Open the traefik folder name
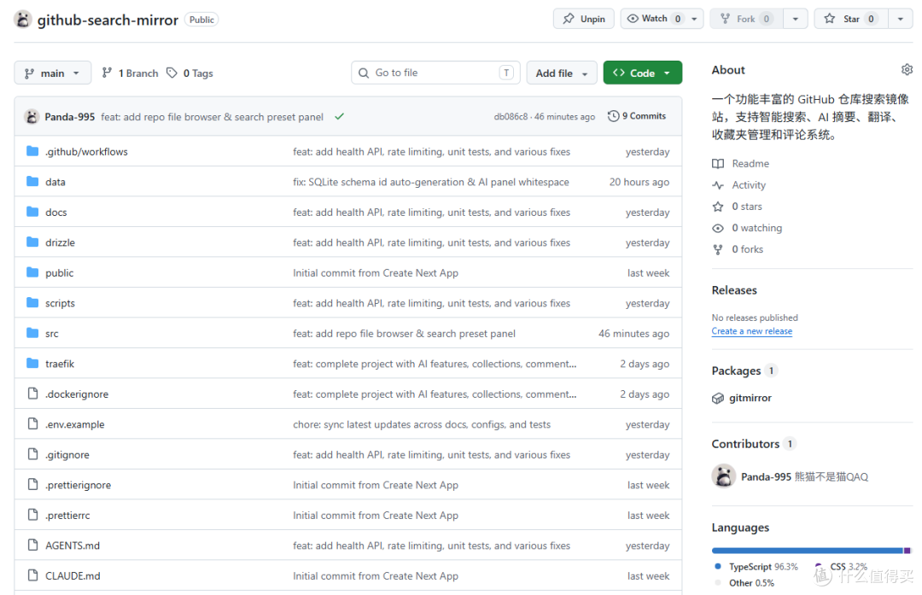 60,364
